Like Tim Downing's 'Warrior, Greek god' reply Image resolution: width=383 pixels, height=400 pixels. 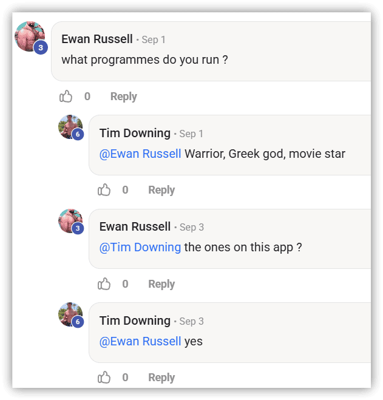(104, 190)
